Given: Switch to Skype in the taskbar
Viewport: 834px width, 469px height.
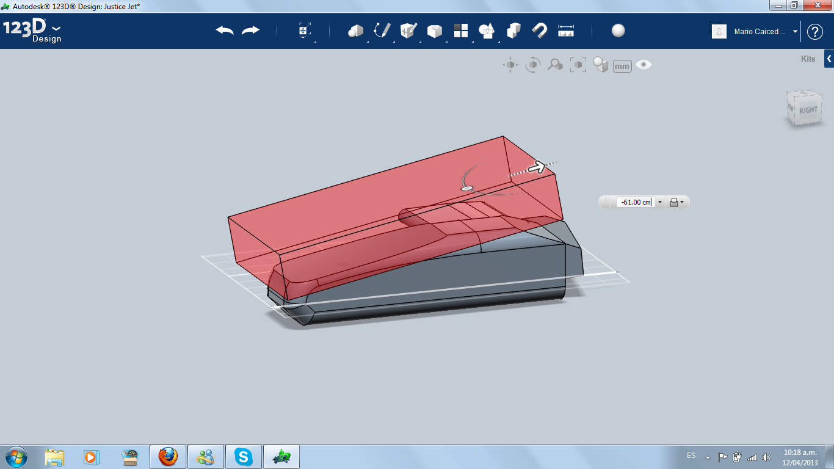Looking at the screenshot, I should click(244, 457).
